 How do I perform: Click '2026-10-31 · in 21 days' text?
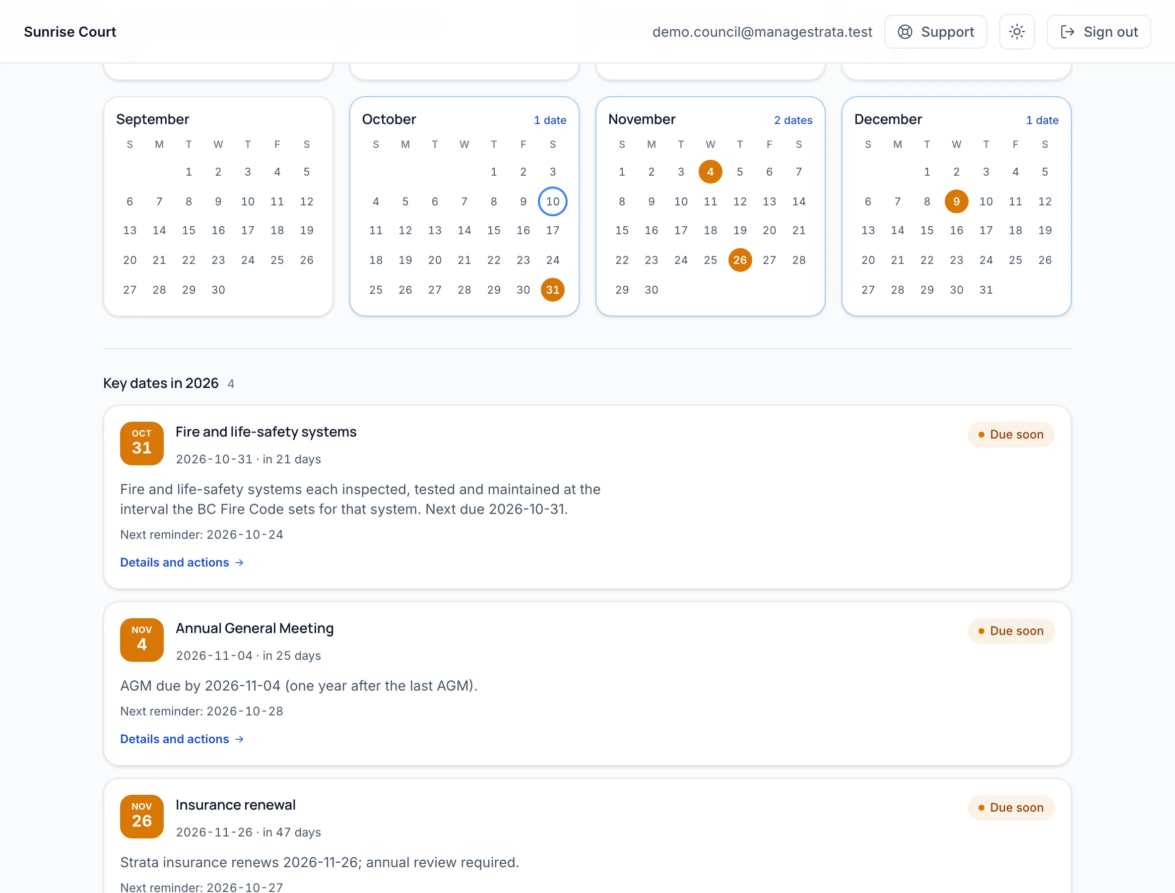pyautogui.click(x=248, y=459)
